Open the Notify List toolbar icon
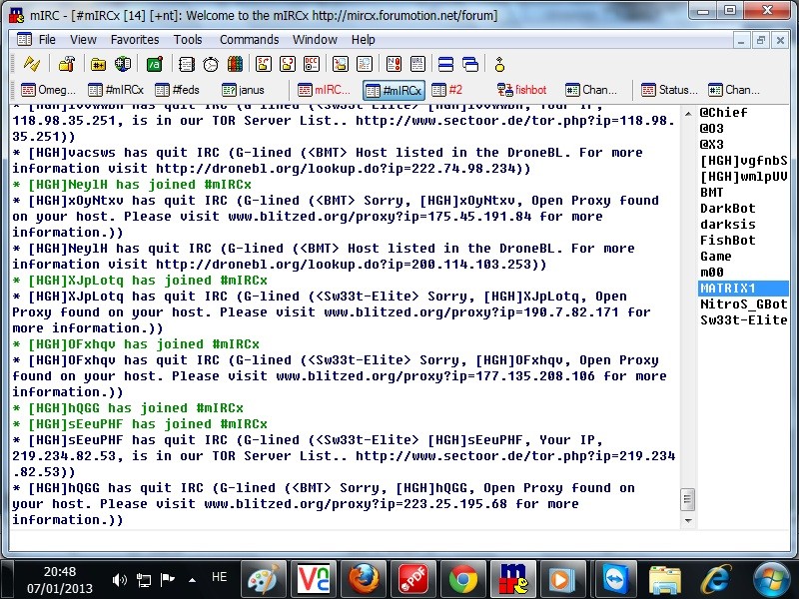The height and width of the screenshot is (599, 799). tap(394, 64)
